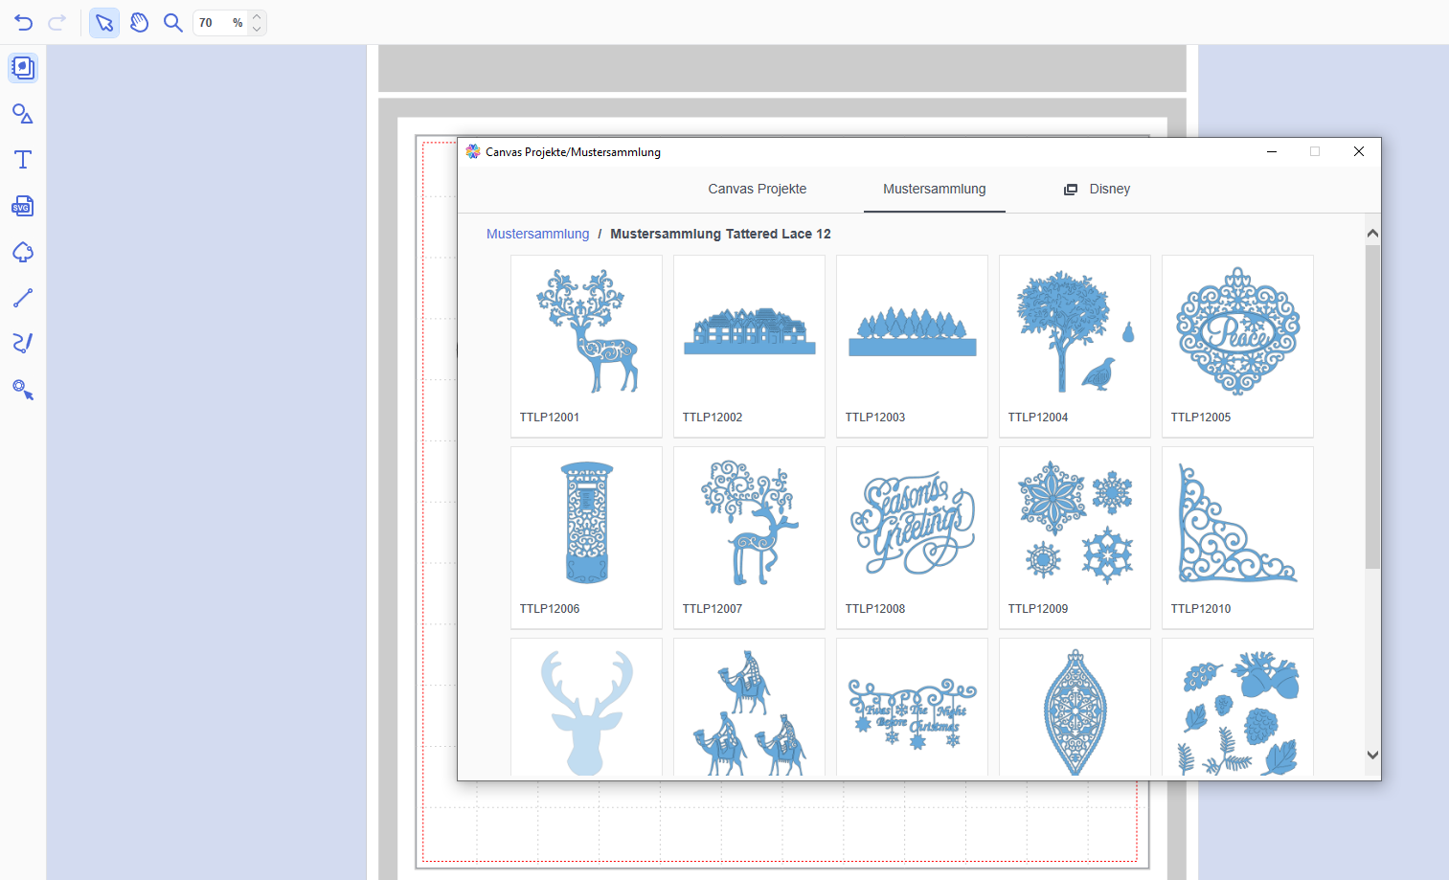Choose the TTLP12008 Seasons Greetings pattern
1449x880 pixels.
click(x=912, y=536)
